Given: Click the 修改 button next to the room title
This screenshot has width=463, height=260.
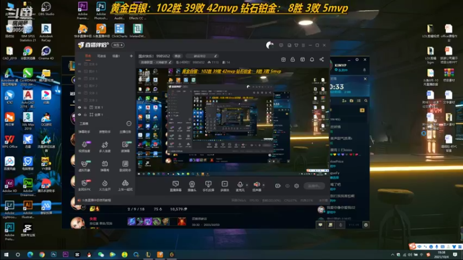Looking at the screenshot, I should (x=178, y=56).
